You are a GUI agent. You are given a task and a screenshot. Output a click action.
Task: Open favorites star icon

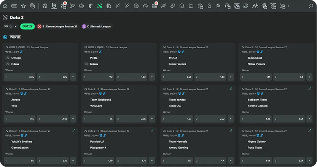(x=24, y=6)
